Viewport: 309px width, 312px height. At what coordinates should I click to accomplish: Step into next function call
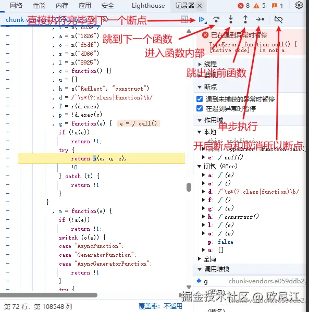pos(231,19)
